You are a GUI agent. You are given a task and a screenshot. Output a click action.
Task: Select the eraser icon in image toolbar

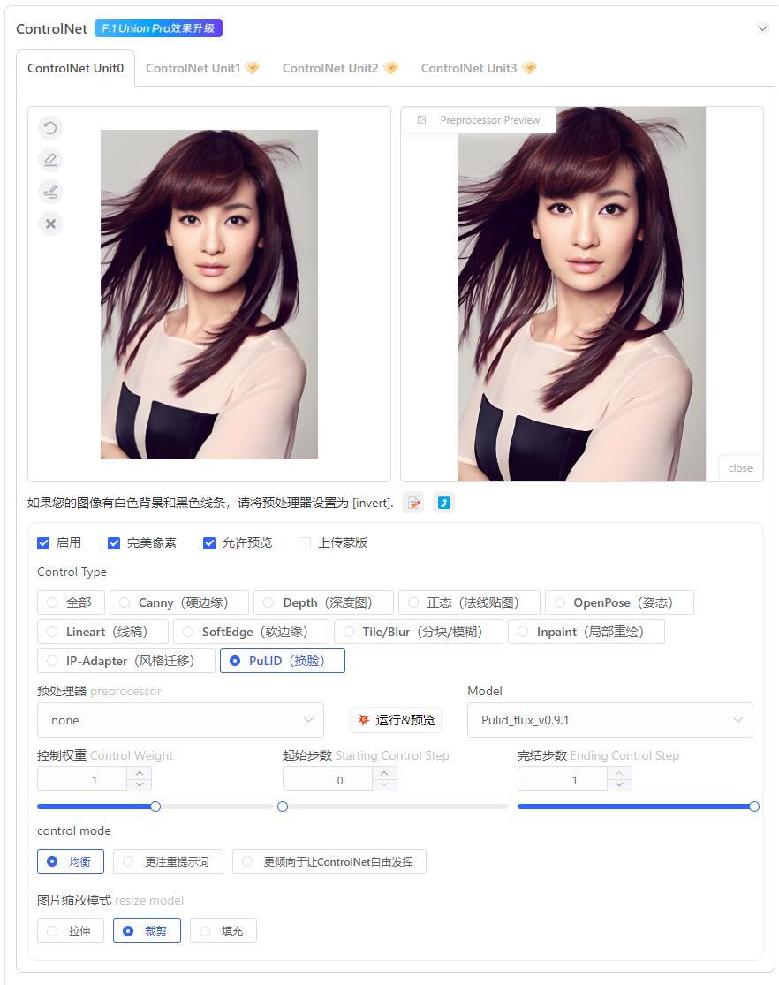pyautogui.click(x=50, y=160)
